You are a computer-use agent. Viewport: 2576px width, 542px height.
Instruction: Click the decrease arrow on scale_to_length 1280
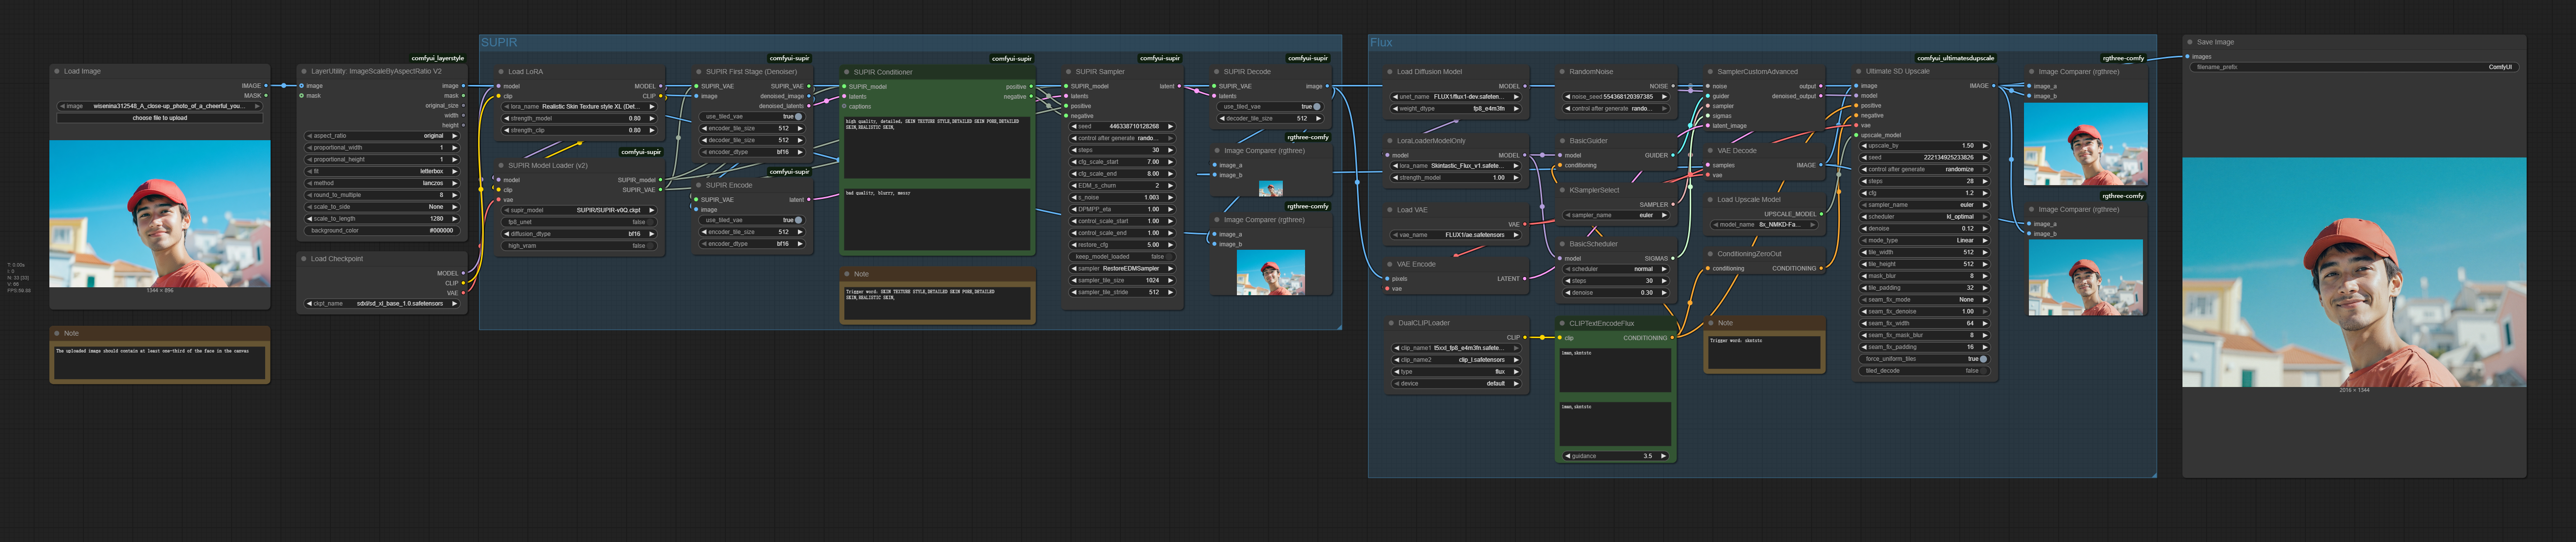[x=309, y=219]
